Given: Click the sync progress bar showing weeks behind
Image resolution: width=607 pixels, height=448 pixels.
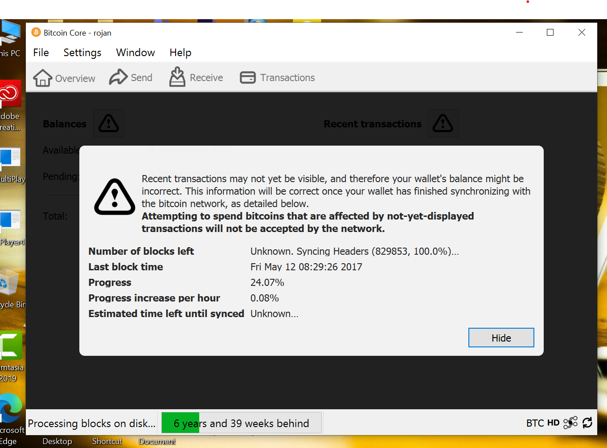Looking at the screenshot, I should pos(242,423).
